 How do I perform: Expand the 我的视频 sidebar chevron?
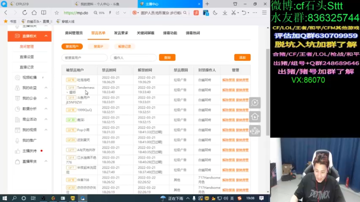coord(46,130)
